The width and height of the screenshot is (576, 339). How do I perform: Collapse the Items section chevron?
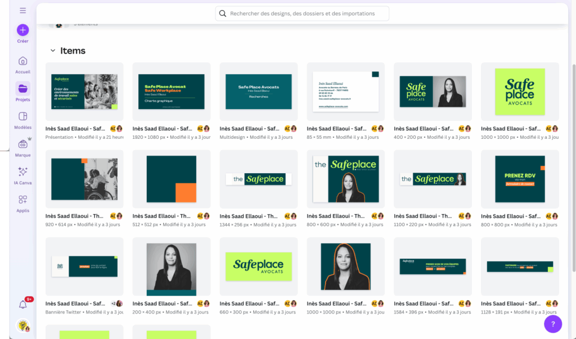pyautogui.click(x=53, y=51)
